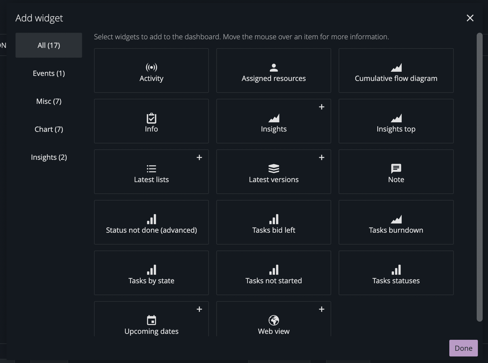Add the Upcoming dates widget via plus

[199, 309]
